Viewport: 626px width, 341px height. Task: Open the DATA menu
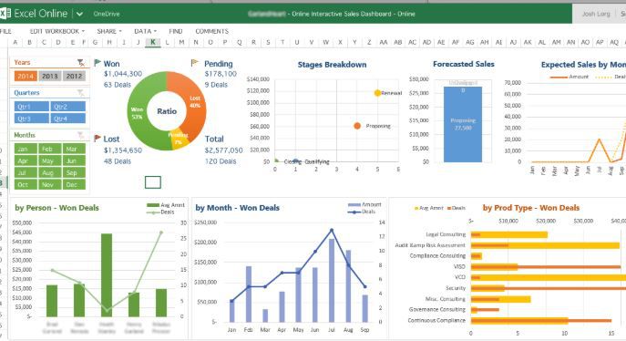pyautogui.click(x=145, y=31)
